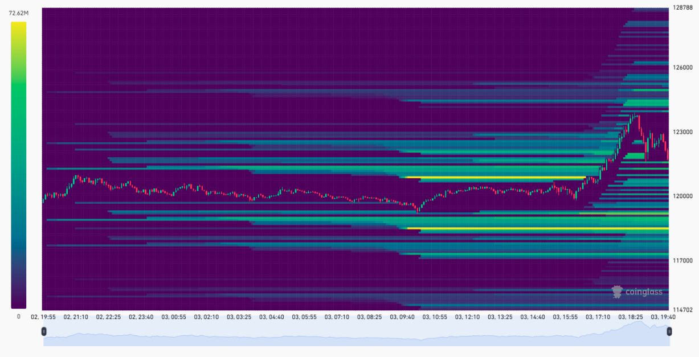
Task: Select the peak candlestick near 123800
Action: [633, 117]
